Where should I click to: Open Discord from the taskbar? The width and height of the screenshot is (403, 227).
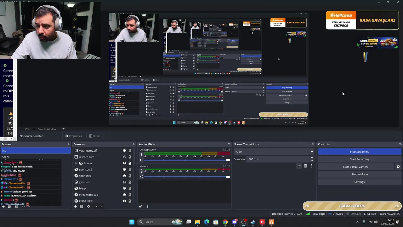coord(235,222)
